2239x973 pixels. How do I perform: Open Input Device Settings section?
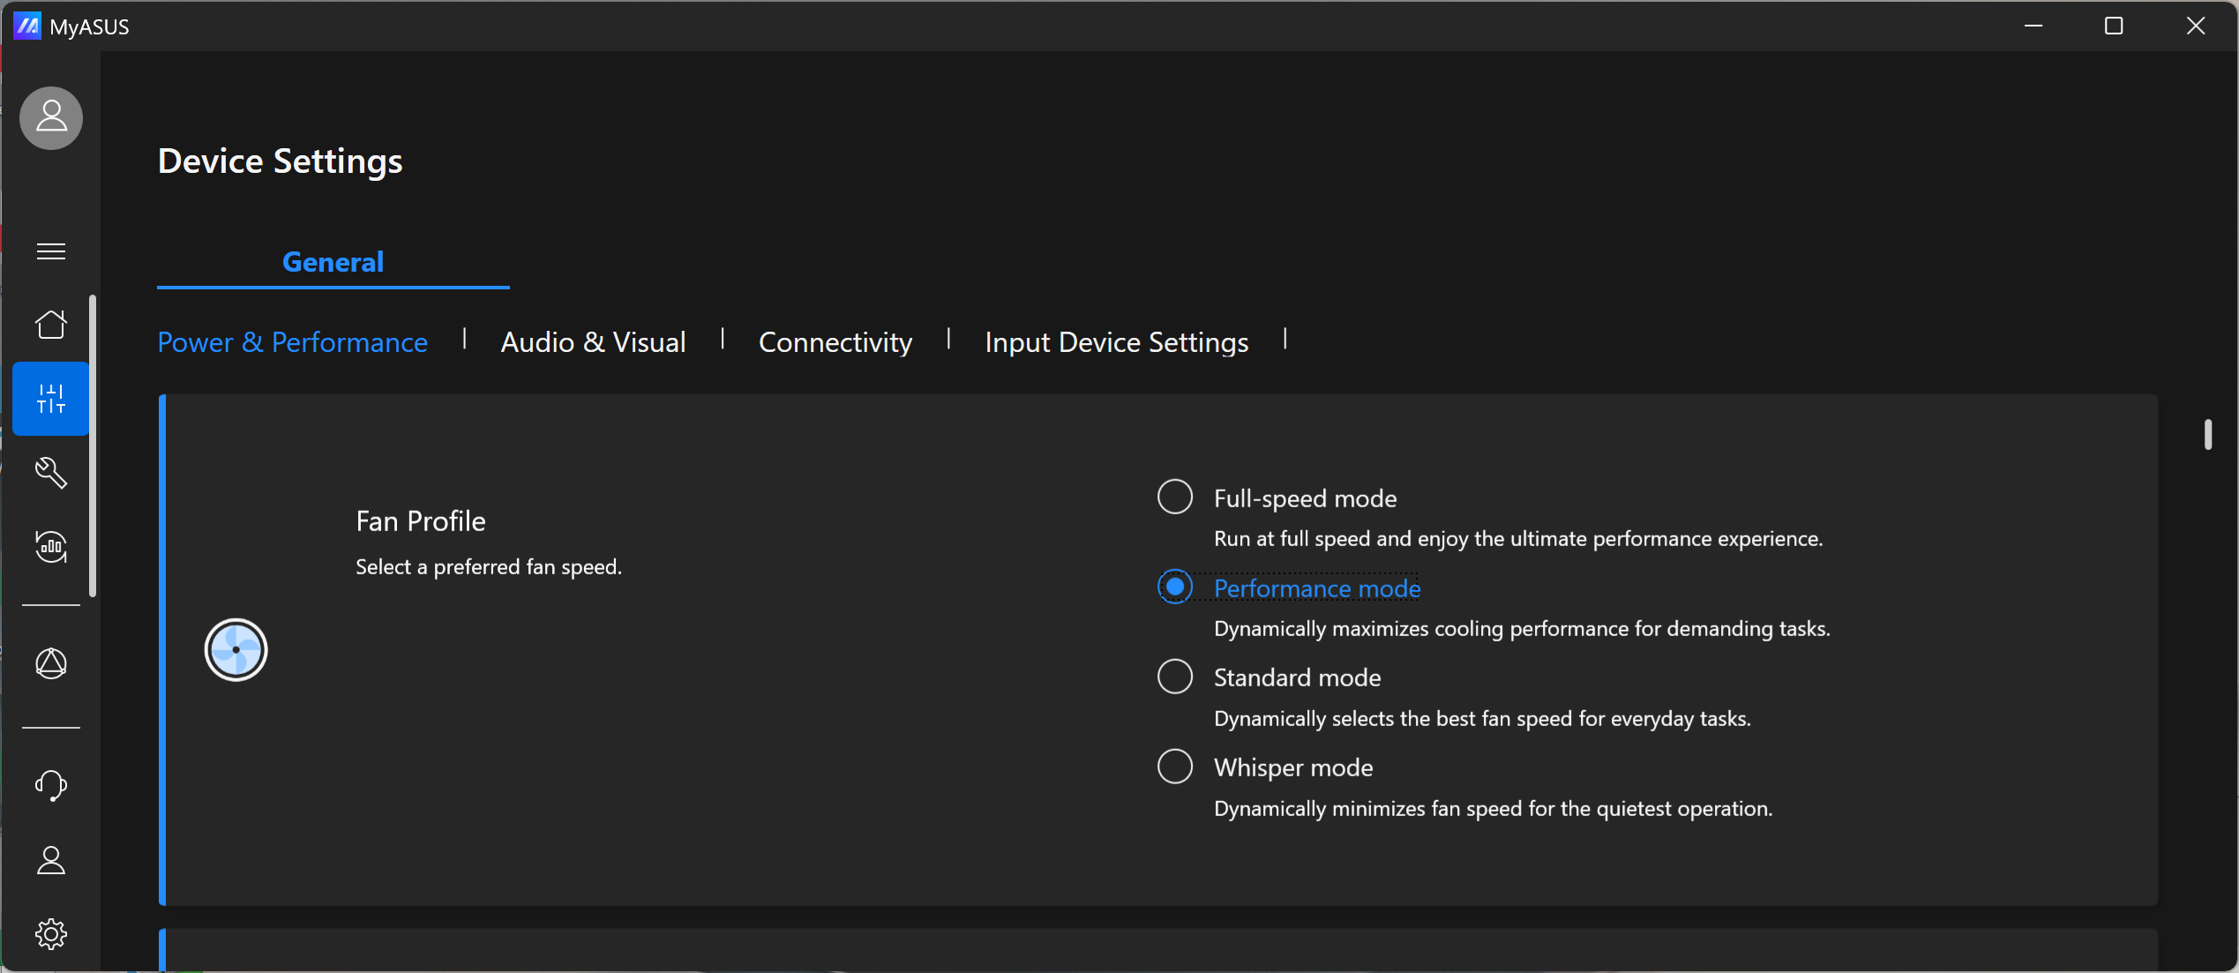[1116, 342]
